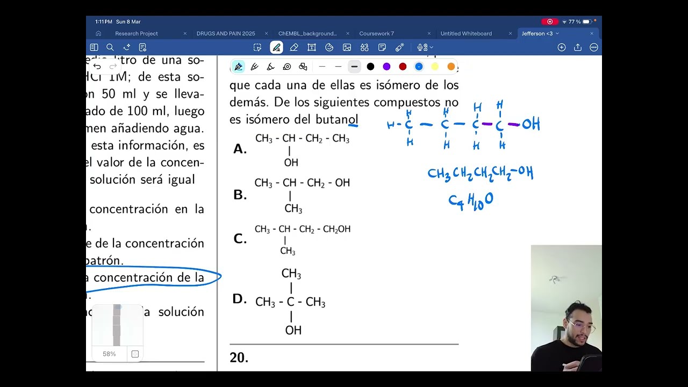Undo the last stroke
688x387 pixels.
(x=97, y=67)
